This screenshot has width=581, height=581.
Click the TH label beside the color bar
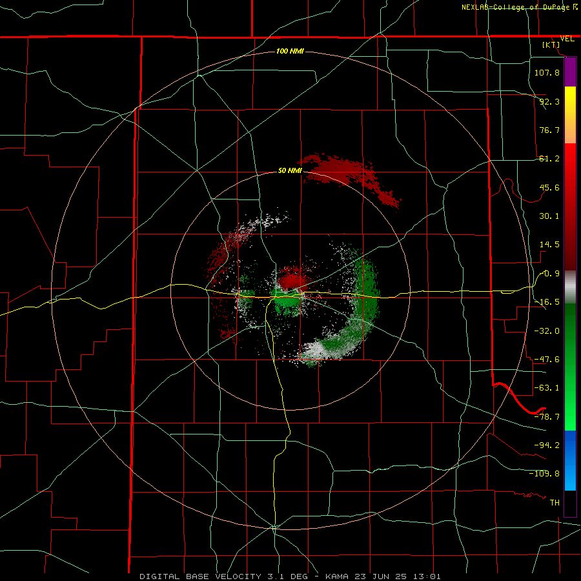[x=555, y=503]
